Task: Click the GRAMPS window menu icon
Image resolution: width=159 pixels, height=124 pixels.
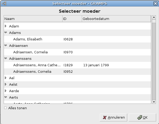Action: (4, 3)
